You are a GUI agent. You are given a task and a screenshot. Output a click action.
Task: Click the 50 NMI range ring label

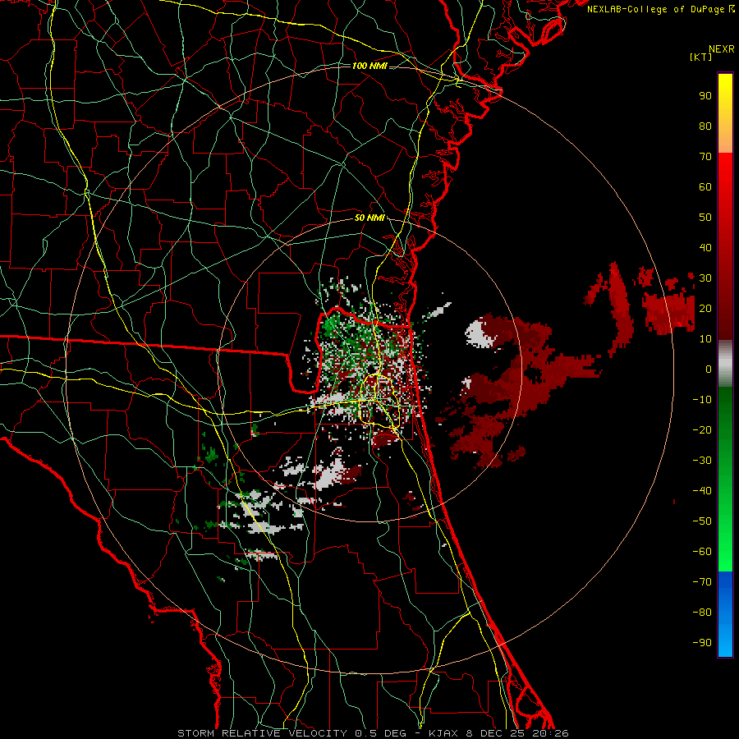(x=369, y=218)
